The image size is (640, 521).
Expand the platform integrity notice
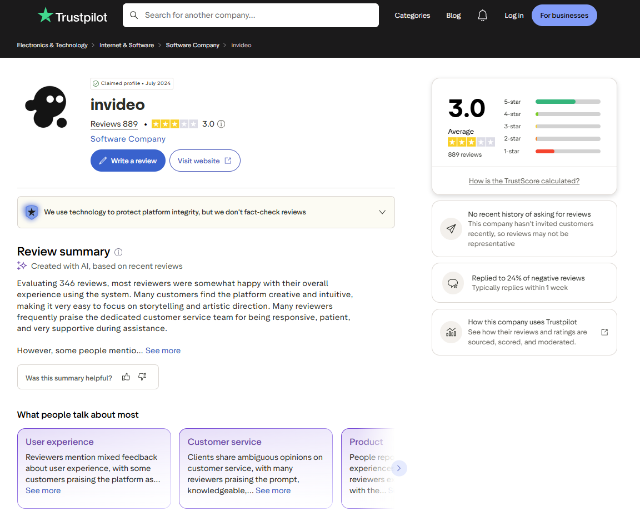coord(382,212)
